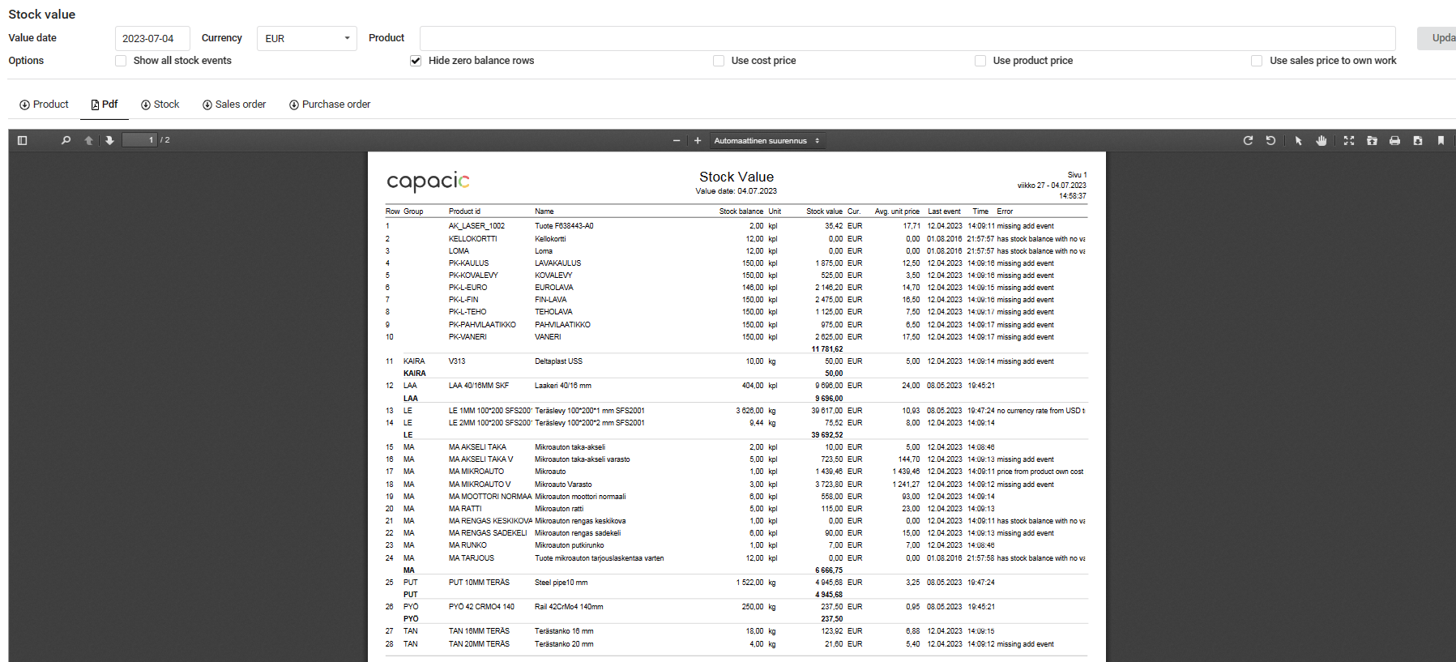Expand the Automaattinen suurennus zoom dropdown
The height and width of the screenshot is (662, 1456).
point(766,140)
